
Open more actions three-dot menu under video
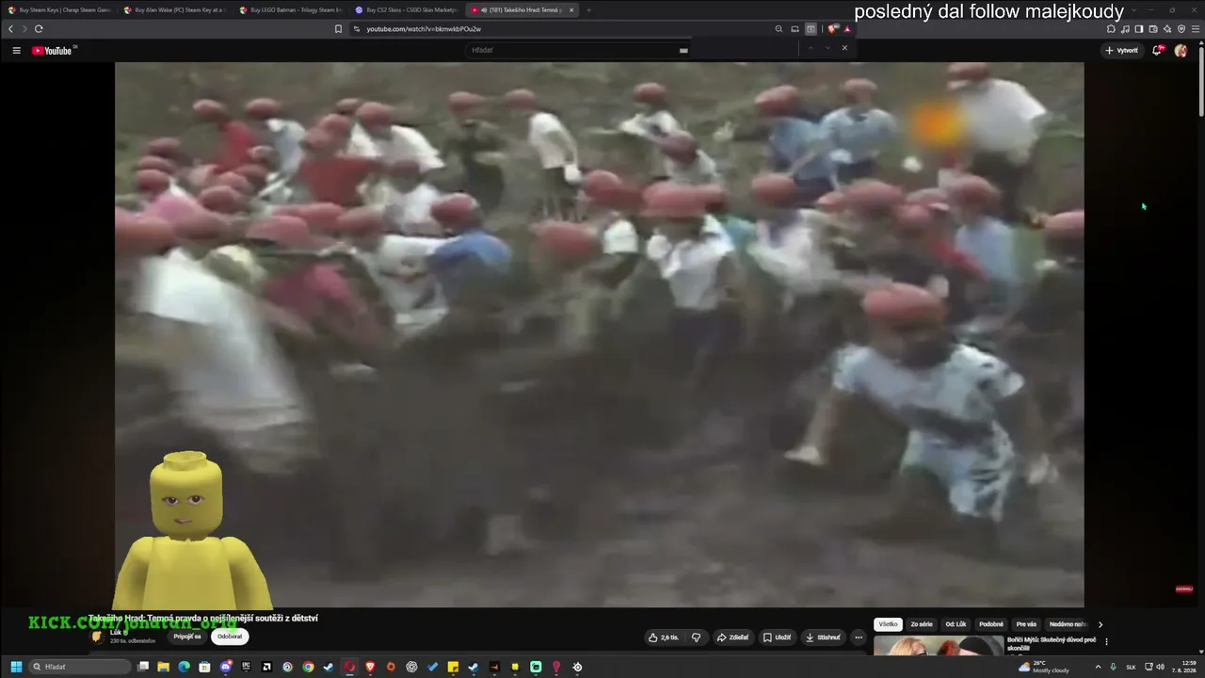click(858, 638)
